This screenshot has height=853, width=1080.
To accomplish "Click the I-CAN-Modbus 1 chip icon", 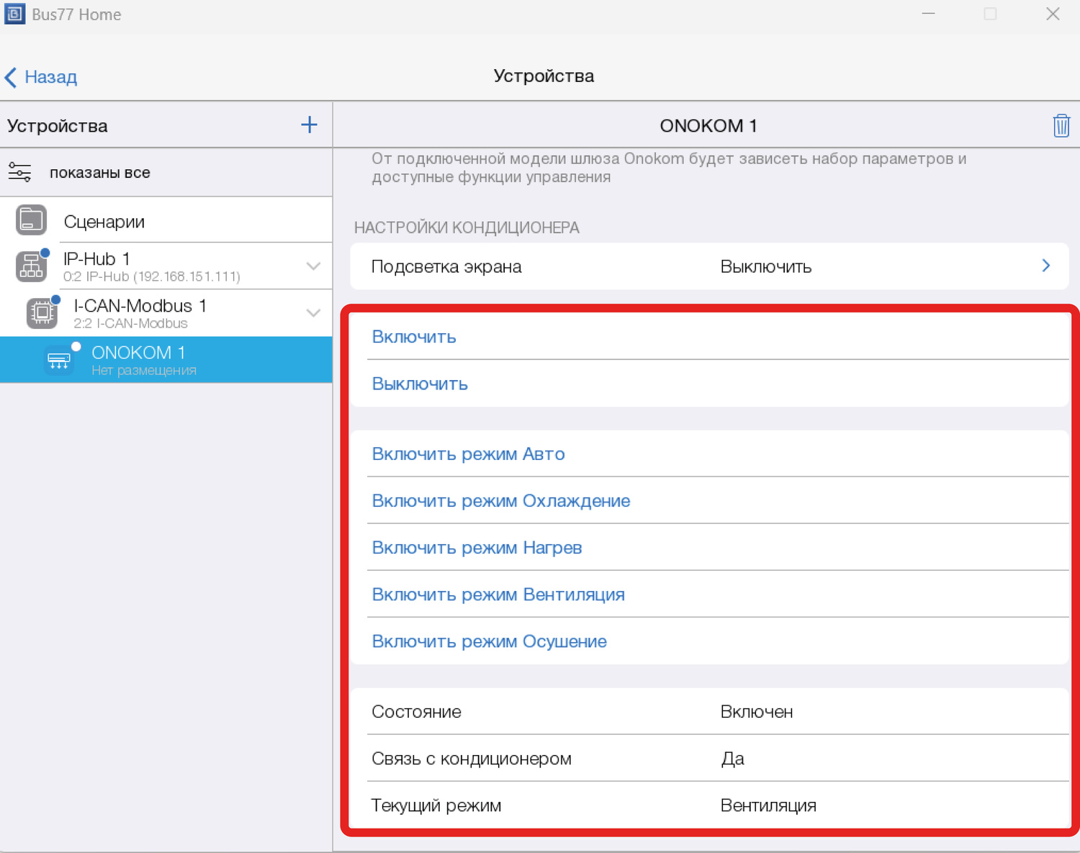I will pos(42,312).
